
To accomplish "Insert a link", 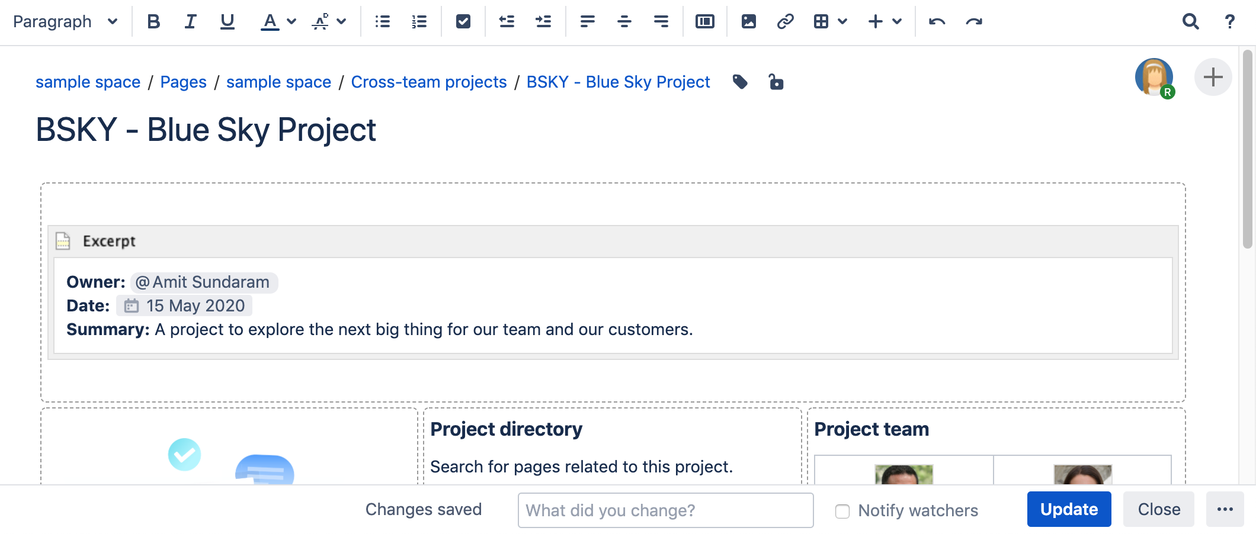I will [x=785, y=22].
